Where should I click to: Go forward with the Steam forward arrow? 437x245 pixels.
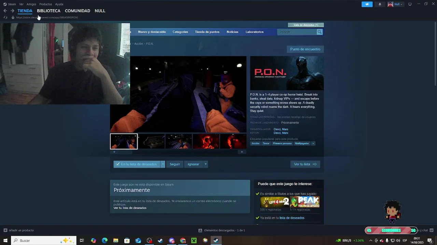pos(12,11)
